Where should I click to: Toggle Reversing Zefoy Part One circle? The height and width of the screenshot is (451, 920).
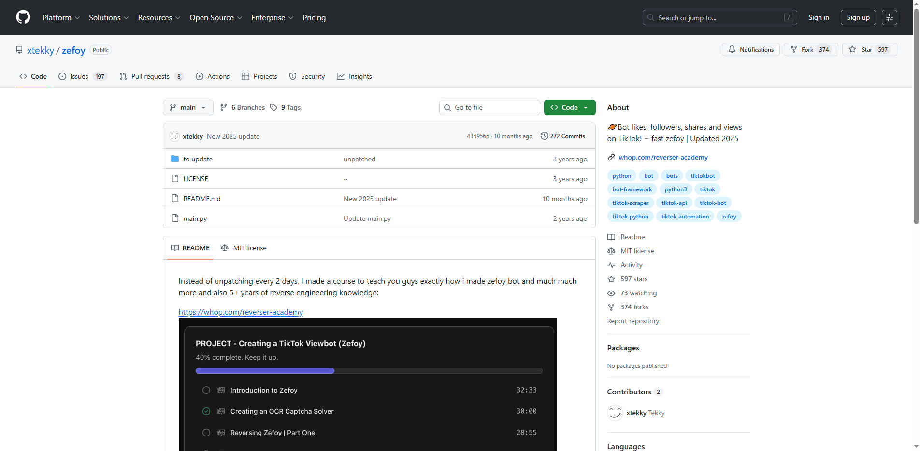click(206, 433)
